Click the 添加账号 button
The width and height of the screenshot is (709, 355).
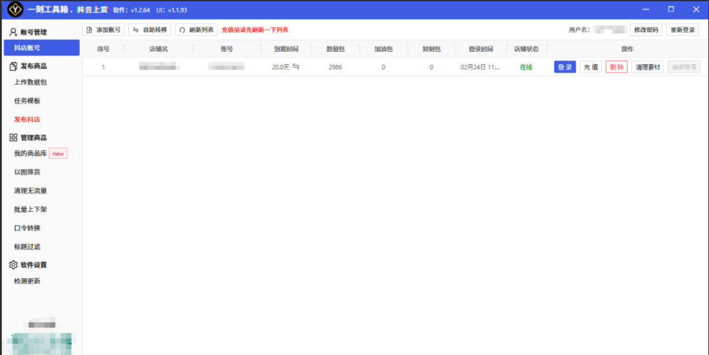point(103,30)
